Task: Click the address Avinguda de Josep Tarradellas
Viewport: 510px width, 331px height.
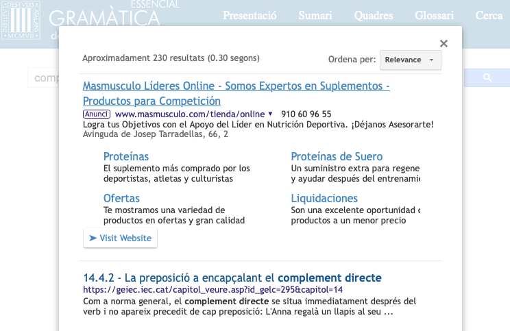Action: tap(156, 134)
